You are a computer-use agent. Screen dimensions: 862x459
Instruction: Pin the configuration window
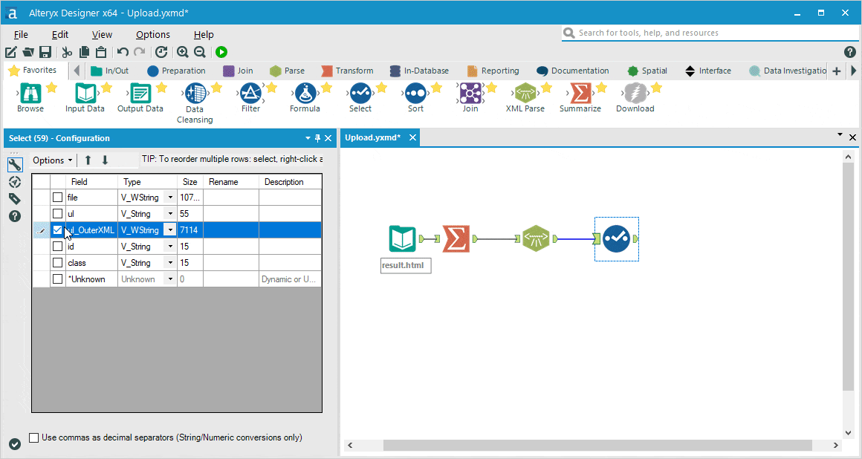pyautogui.click(x=318, y=139)
